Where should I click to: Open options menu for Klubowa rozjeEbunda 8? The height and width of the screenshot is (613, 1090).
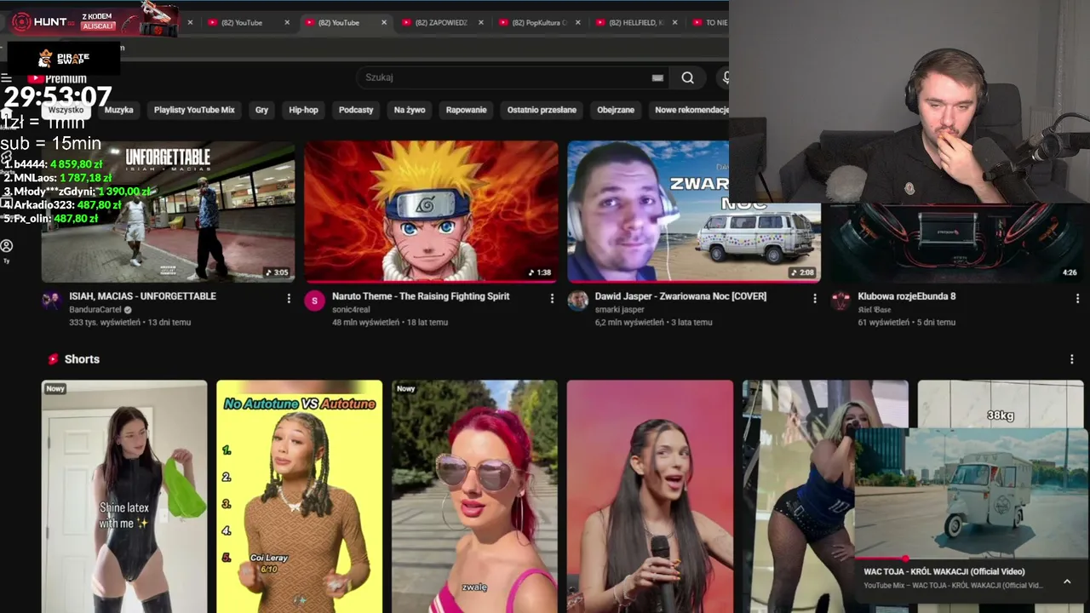[1077, 298]
